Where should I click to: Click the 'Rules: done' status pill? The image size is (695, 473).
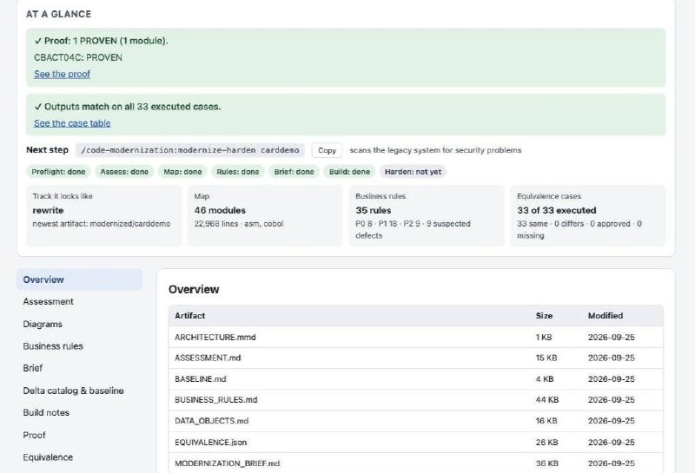pyautogui.click(x=237, y=171)
